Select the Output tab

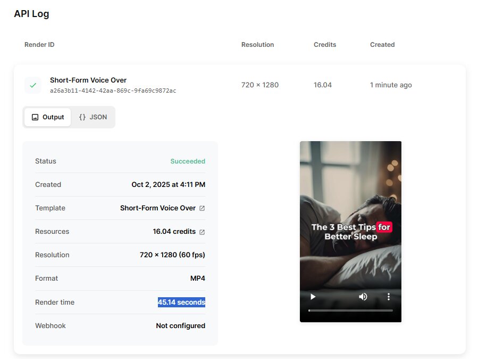click(x=47, y=117)
